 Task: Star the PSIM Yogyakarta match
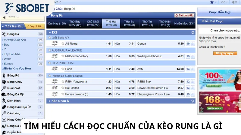point(63,82)
